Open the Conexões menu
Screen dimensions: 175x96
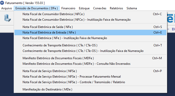(x=100, y=8)
